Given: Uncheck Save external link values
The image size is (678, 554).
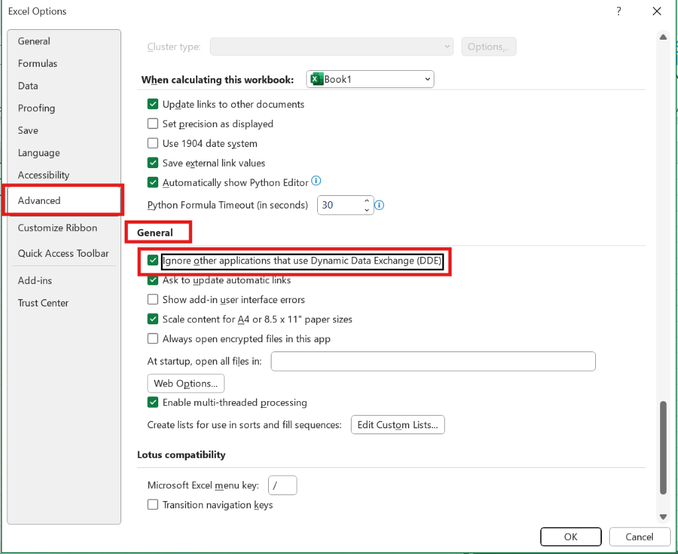Looking at the screenshot, I should point(153,163).
